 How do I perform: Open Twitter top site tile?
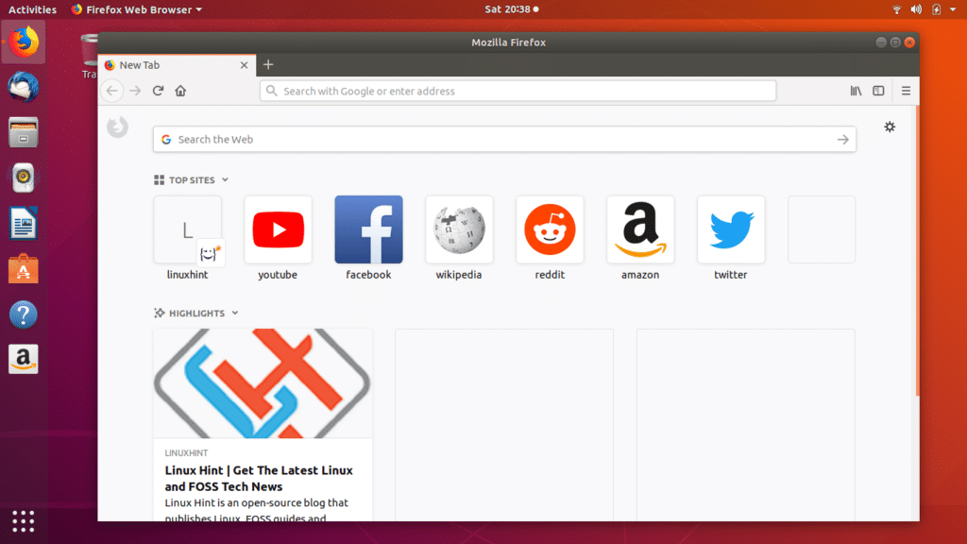(731, 229)
